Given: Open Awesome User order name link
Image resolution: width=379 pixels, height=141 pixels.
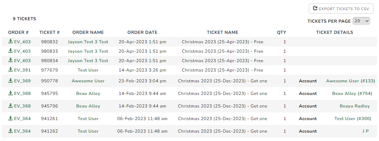Looking at the screenshot, I should pos(88,81).
